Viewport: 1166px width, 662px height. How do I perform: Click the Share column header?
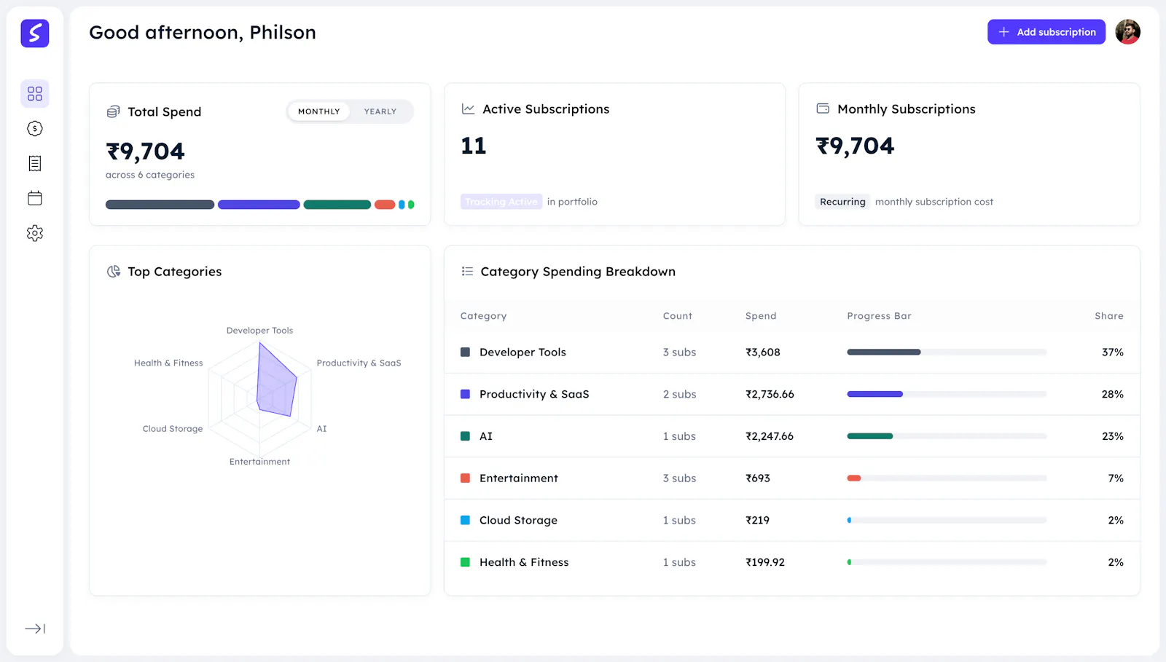pos(1109,316)
